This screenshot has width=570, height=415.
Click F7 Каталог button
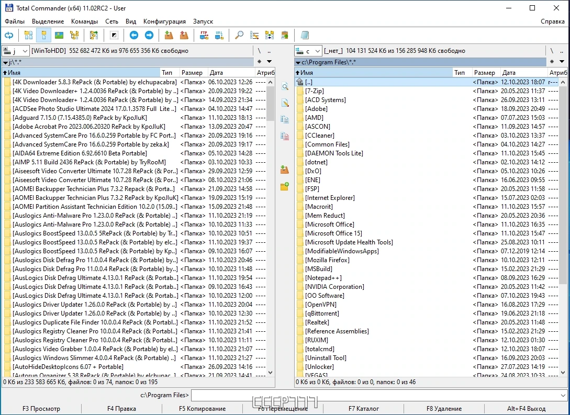click(364, 409)
